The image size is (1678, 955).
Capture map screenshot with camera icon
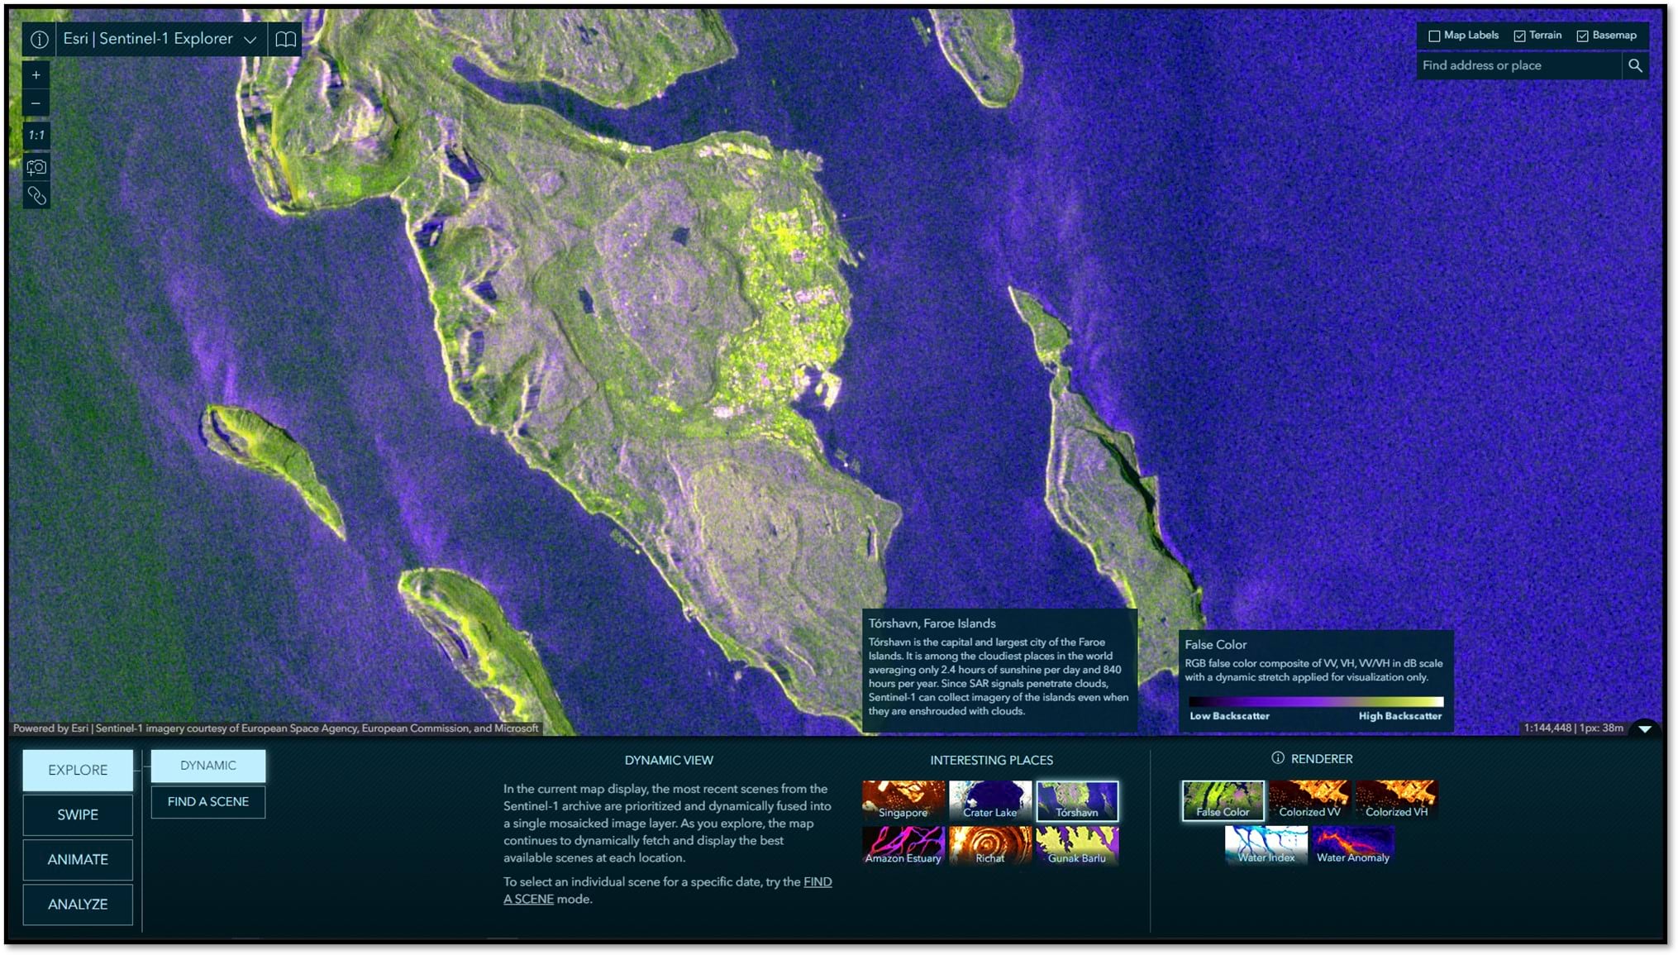click(36, 167)
